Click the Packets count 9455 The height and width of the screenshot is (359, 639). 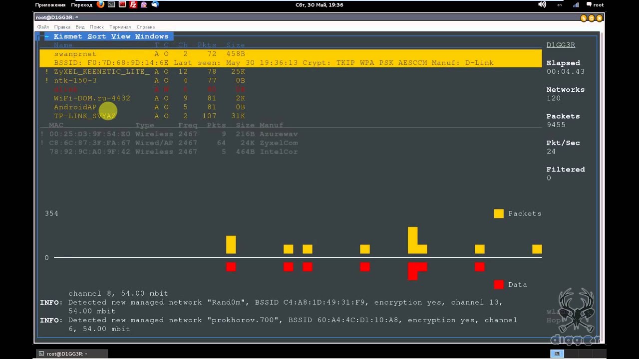(x=556, y=125)
